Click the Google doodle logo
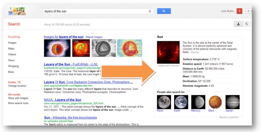261x132 pixels. [17, 11]
